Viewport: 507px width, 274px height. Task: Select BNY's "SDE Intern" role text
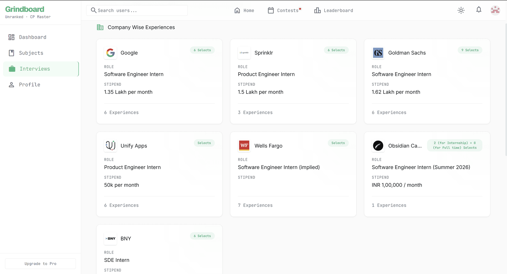pos(117,260)
